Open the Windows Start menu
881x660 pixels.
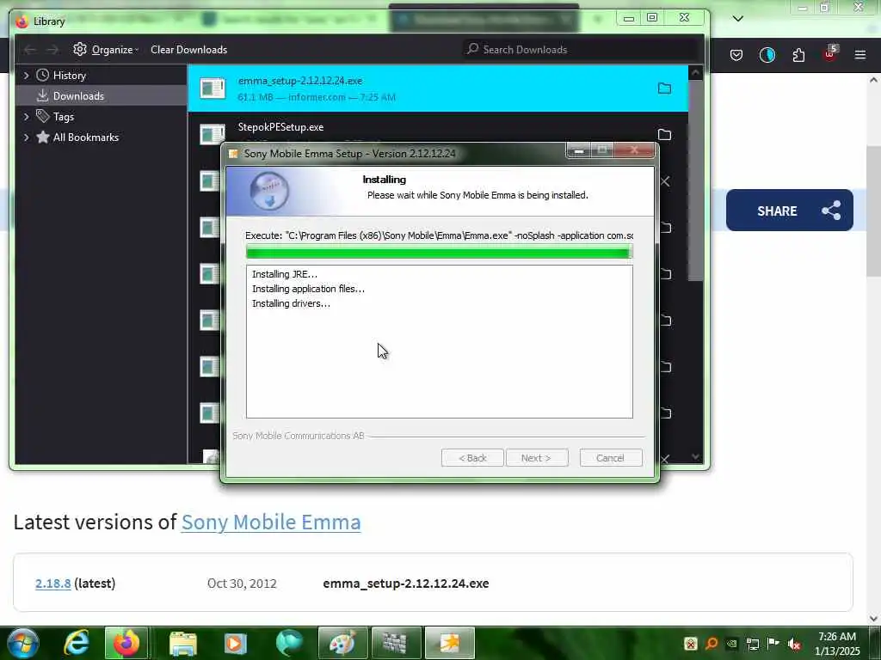(x=22, y=643)
